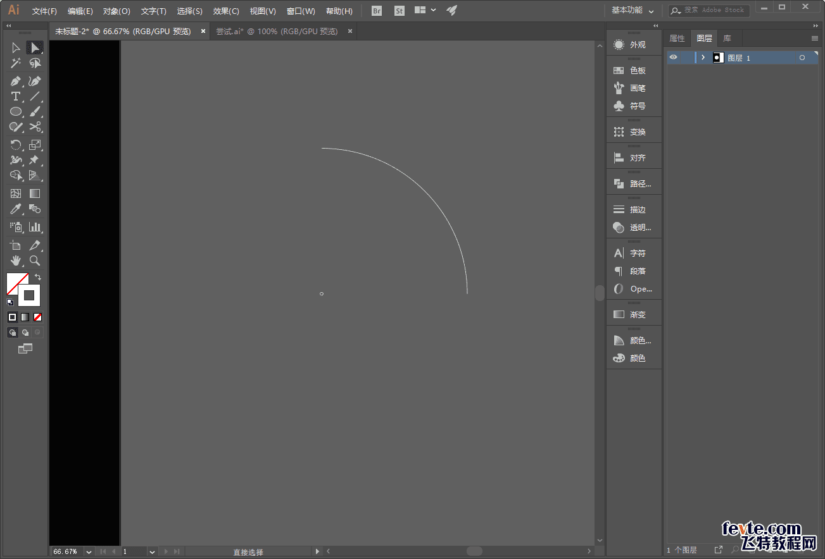825x559 pixels.
Task: Open Adobe Bridge via Br icon
Action: point(377,11)
